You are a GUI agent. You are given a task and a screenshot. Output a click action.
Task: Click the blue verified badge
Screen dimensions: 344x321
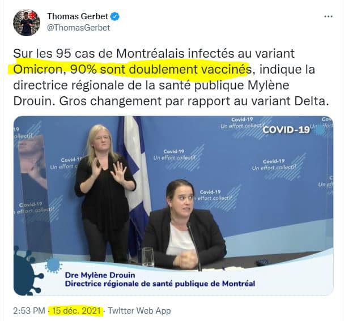point(115,16)
